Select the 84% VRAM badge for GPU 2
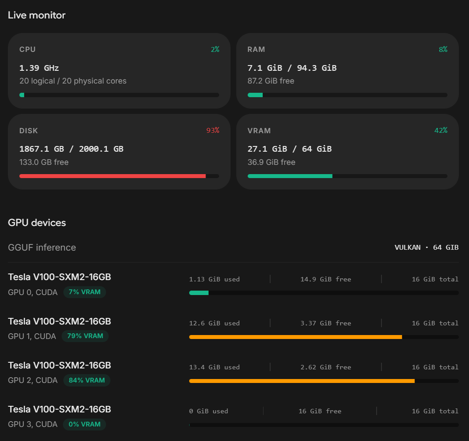 [87, 380]
